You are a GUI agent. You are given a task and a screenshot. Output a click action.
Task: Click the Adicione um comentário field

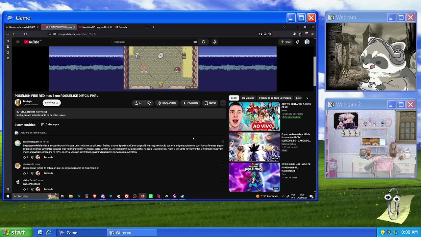click(122, 133)
